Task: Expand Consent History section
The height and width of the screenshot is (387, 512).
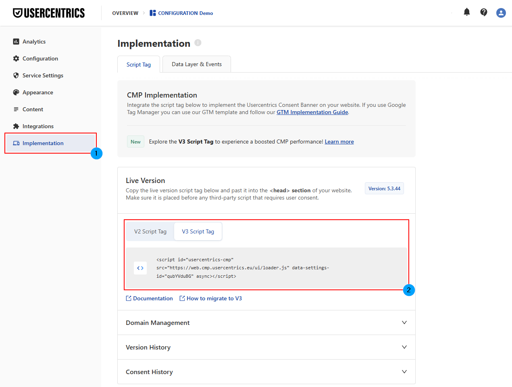Action: click(266, 372)
